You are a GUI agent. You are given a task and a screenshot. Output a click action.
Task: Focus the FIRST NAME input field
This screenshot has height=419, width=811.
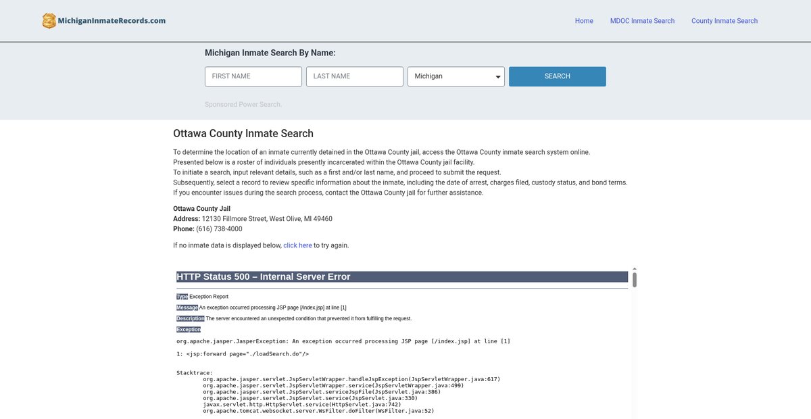[253, 76]
